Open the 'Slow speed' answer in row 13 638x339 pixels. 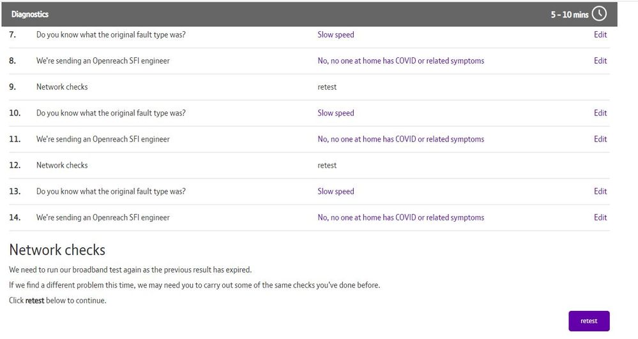click(335, 192)
